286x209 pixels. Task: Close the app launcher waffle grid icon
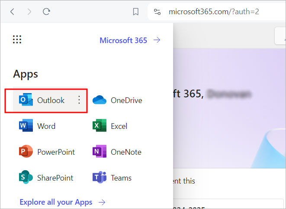[x=17, y=40]
